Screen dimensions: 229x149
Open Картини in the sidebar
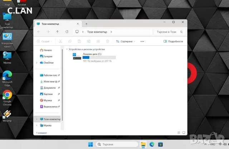[x=50, y=94]
